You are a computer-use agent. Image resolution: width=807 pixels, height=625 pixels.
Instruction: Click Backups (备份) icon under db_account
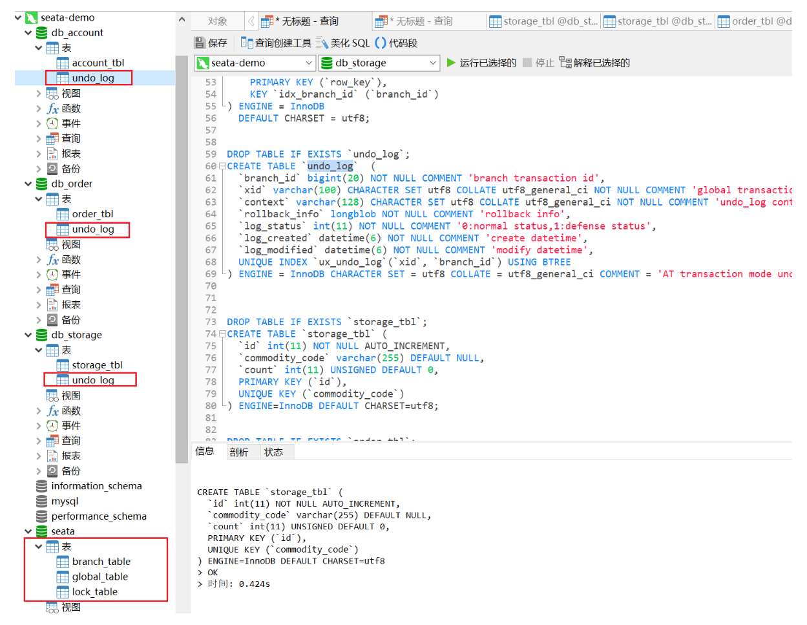click(52, 169)
